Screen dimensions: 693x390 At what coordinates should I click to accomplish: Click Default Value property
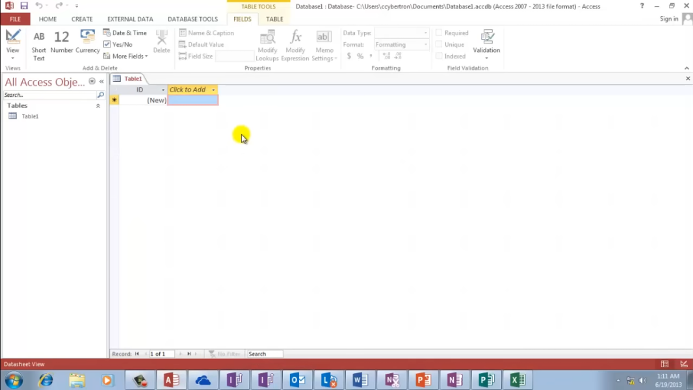pos(202,44)
